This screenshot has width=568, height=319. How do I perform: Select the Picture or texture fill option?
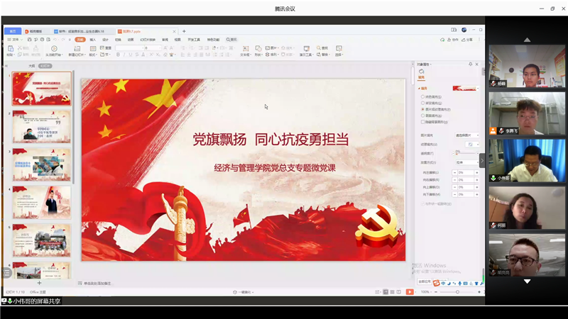pyautogui.click(x=422, y=109)
